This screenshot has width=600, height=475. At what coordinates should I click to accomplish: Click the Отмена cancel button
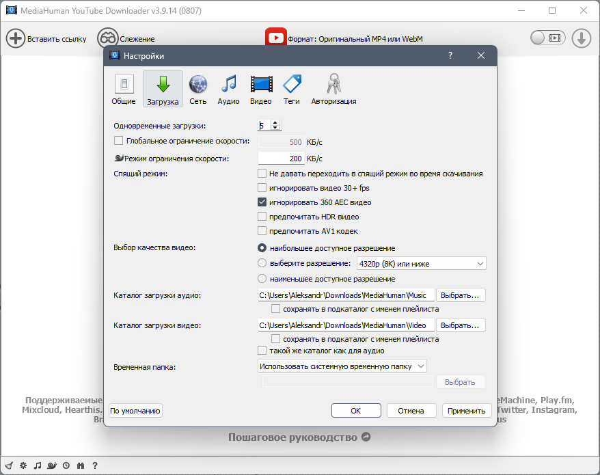(411, 411)
